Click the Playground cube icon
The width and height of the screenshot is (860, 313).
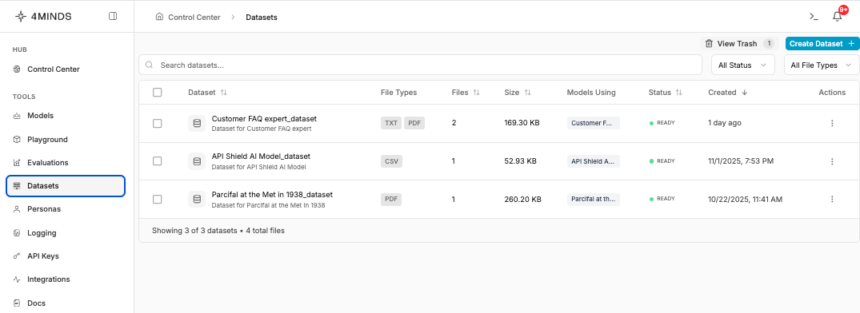pyautogui.click(x=17, y=140)
